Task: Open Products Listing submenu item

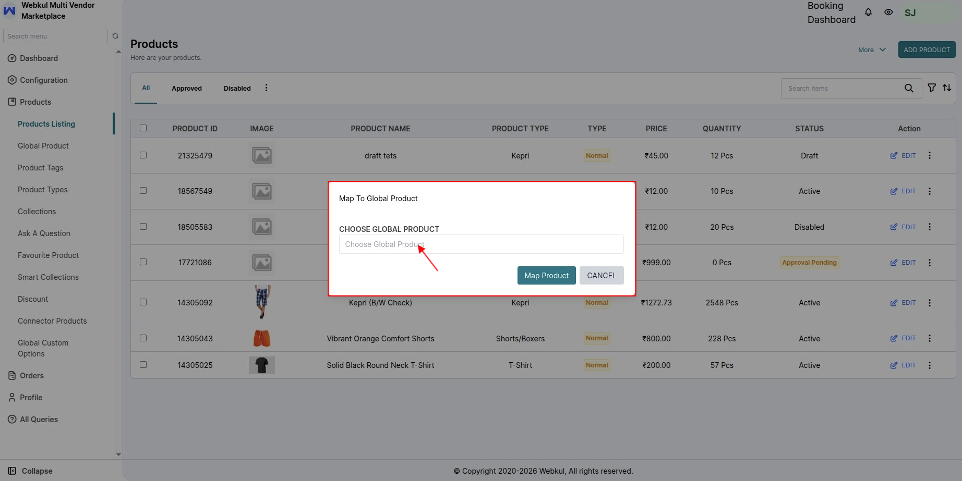Action: click(46, 124)
